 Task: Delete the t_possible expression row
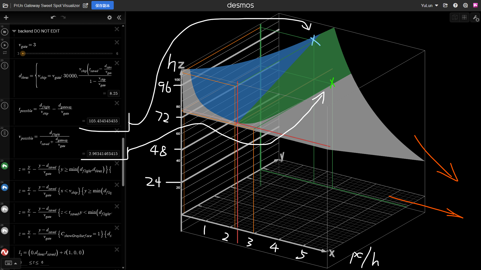click(x=117, y=103)
